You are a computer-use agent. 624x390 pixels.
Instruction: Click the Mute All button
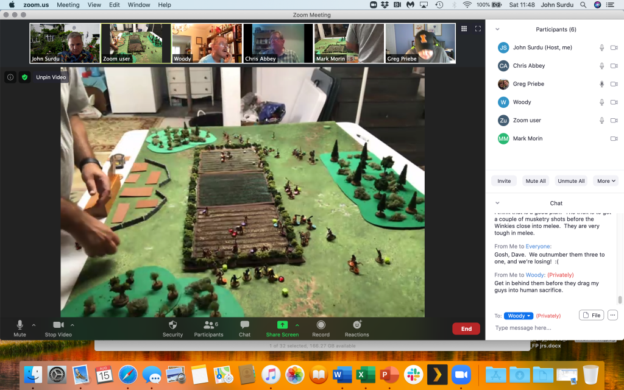[536, 181]
